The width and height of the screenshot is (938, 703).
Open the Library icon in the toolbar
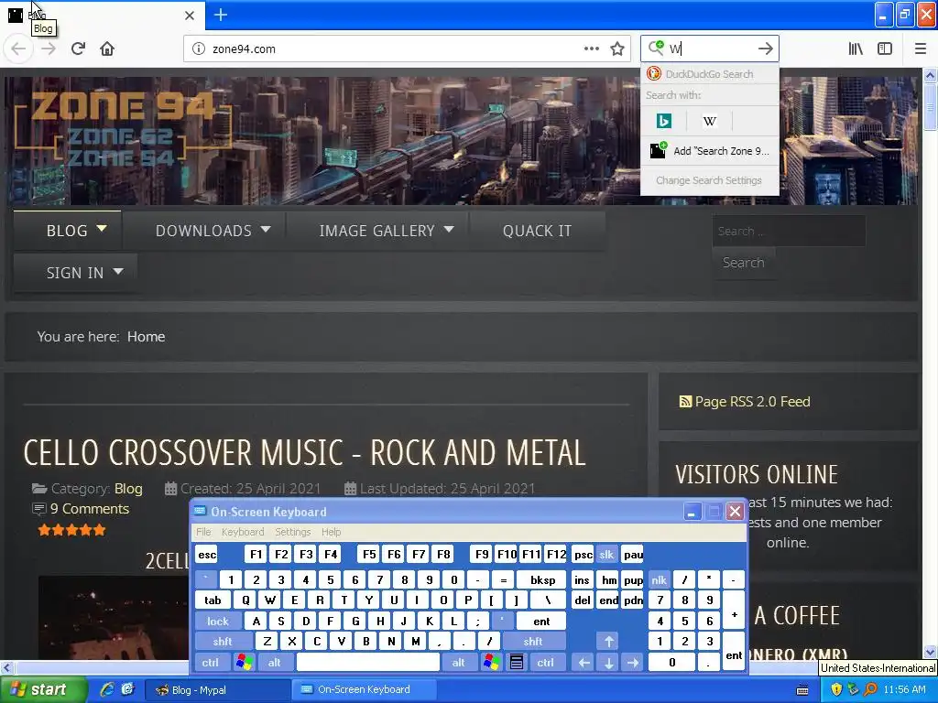click(856, 49)
